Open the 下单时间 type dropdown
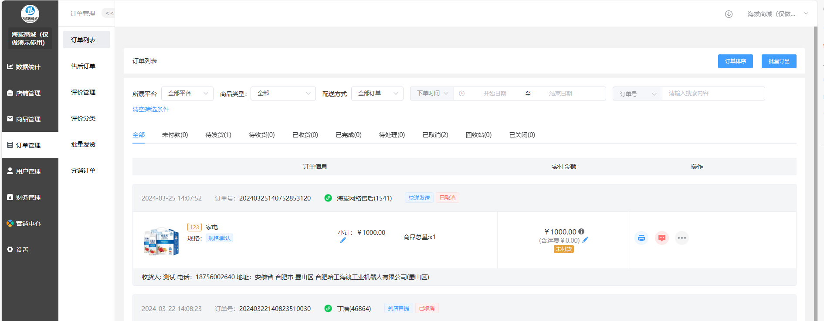Screen dimensions: 824x321 click(432, 94)
